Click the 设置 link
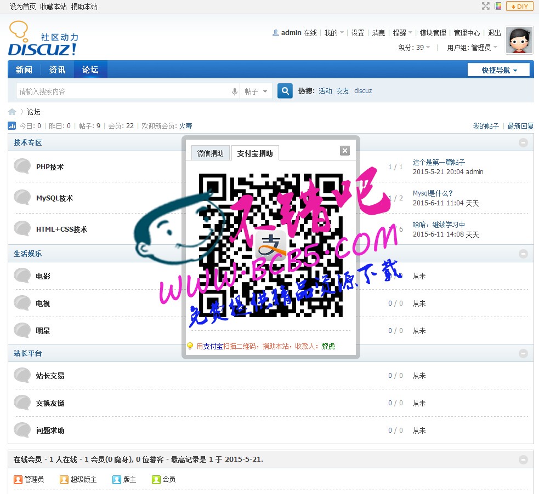This screenshot has height=494, width=539. tap(358, 33)
